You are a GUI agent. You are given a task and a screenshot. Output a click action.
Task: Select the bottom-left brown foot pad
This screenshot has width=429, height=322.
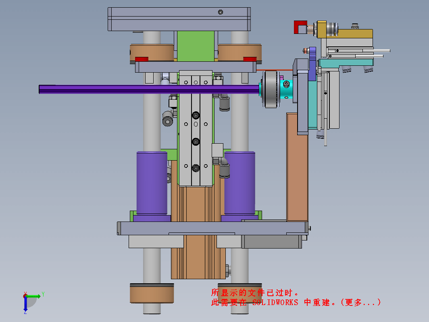pos(152,293)
